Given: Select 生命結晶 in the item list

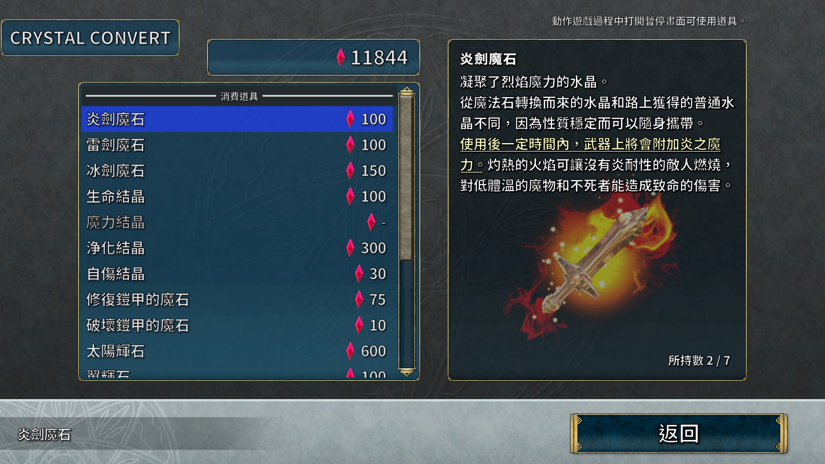Looking at the screenshot, I should pyautogui.click(x=237, y=196).
